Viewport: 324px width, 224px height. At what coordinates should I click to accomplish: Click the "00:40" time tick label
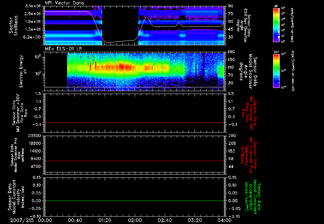[x=75, y=220]
